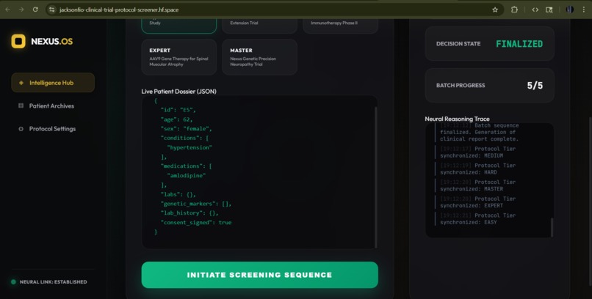The image size is (592, 299).
Task: Open the browser three-dot menu
Action: tap(584, 10)
